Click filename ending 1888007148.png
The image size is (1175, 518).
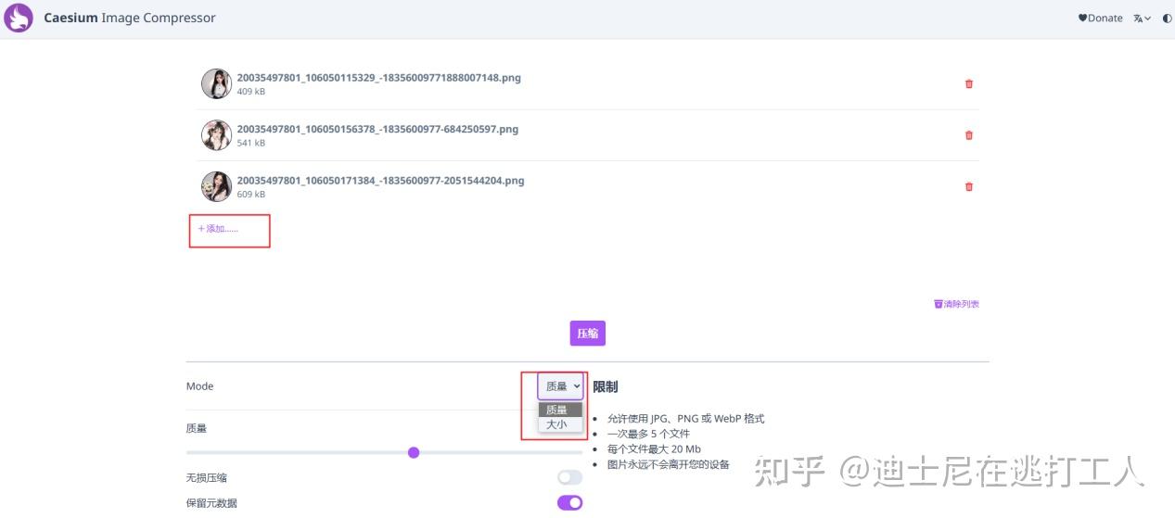378,78
